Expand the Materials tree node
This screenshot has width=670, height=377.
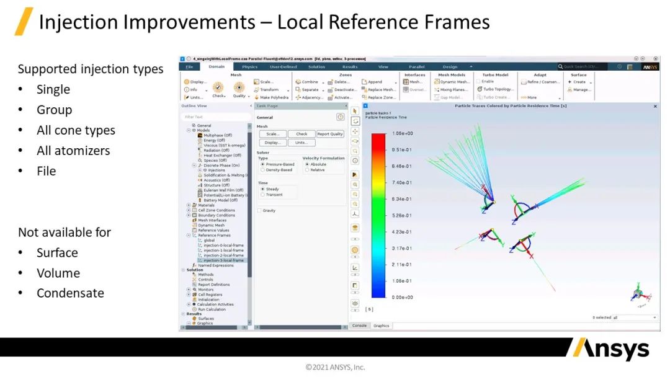point(189,205)
